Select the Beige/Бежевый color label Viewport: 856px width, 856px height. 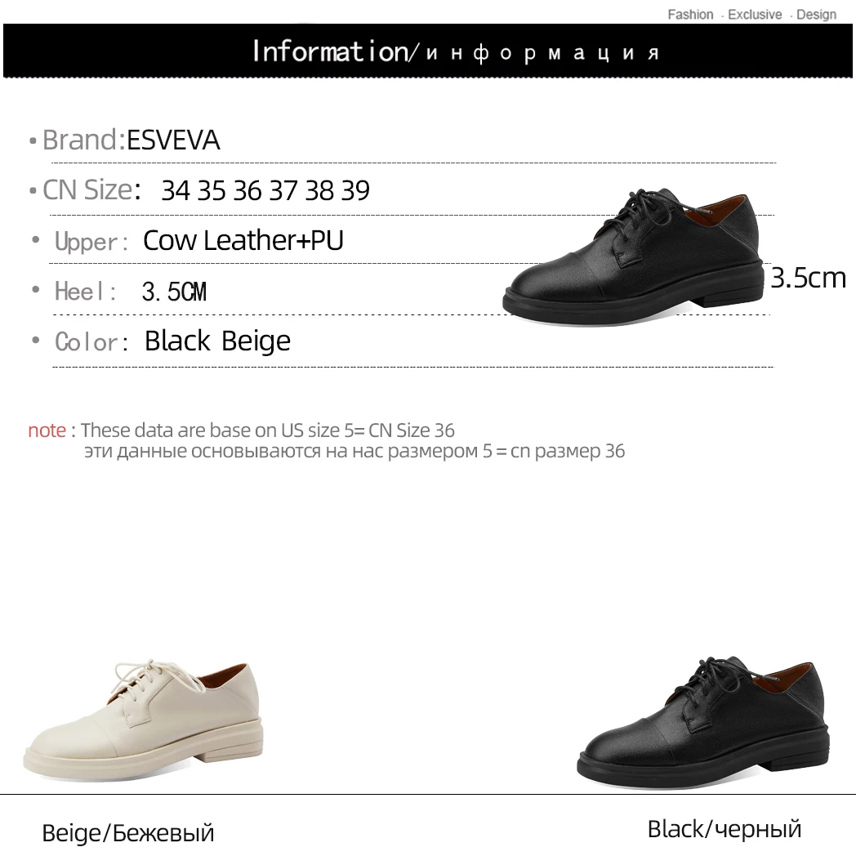tap(127, 833)
